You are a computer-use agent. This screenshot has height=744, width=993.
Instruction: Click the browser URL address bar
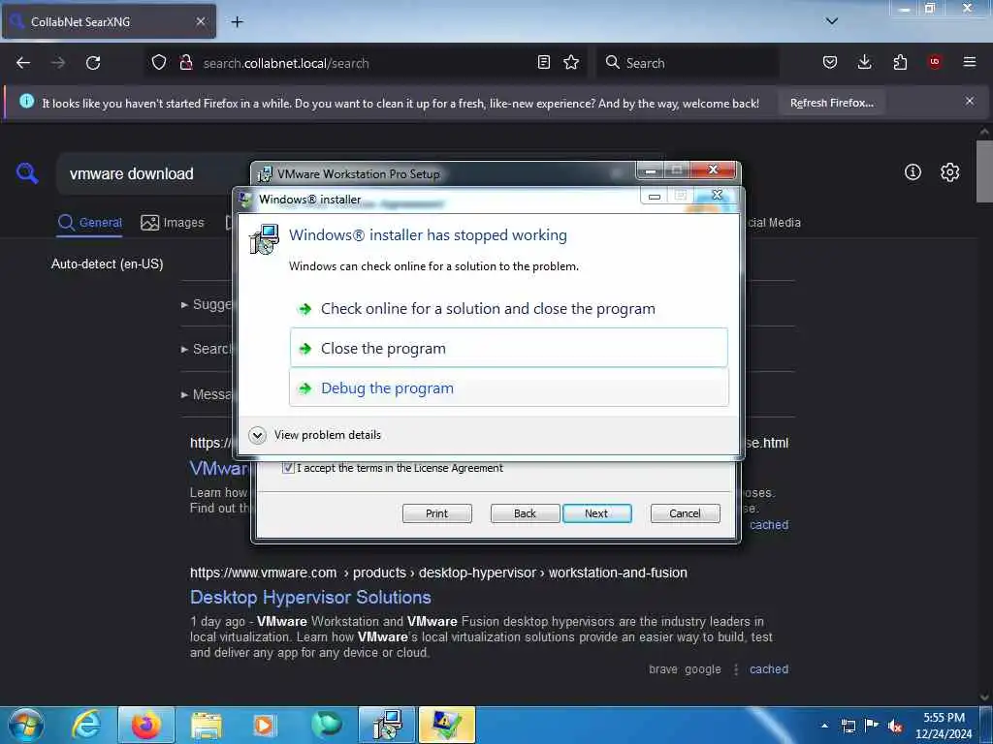pyautogui.click(x=368, y=63)
